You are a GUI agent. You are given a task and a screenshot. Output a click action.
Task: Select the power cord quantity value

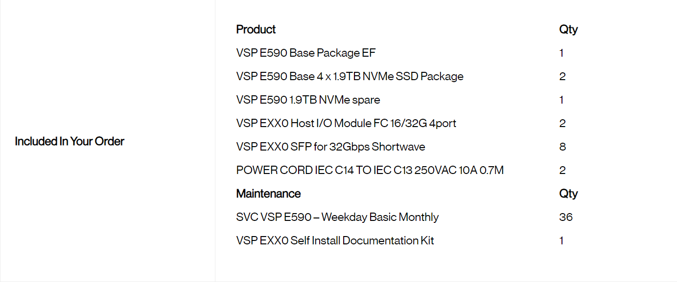pyautogui.click(x=562, y=170)
